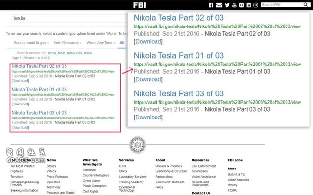This screenshot has width=313, height=195.
Task: Open Seeking Information footer link
Action: [x=24, y=190]
